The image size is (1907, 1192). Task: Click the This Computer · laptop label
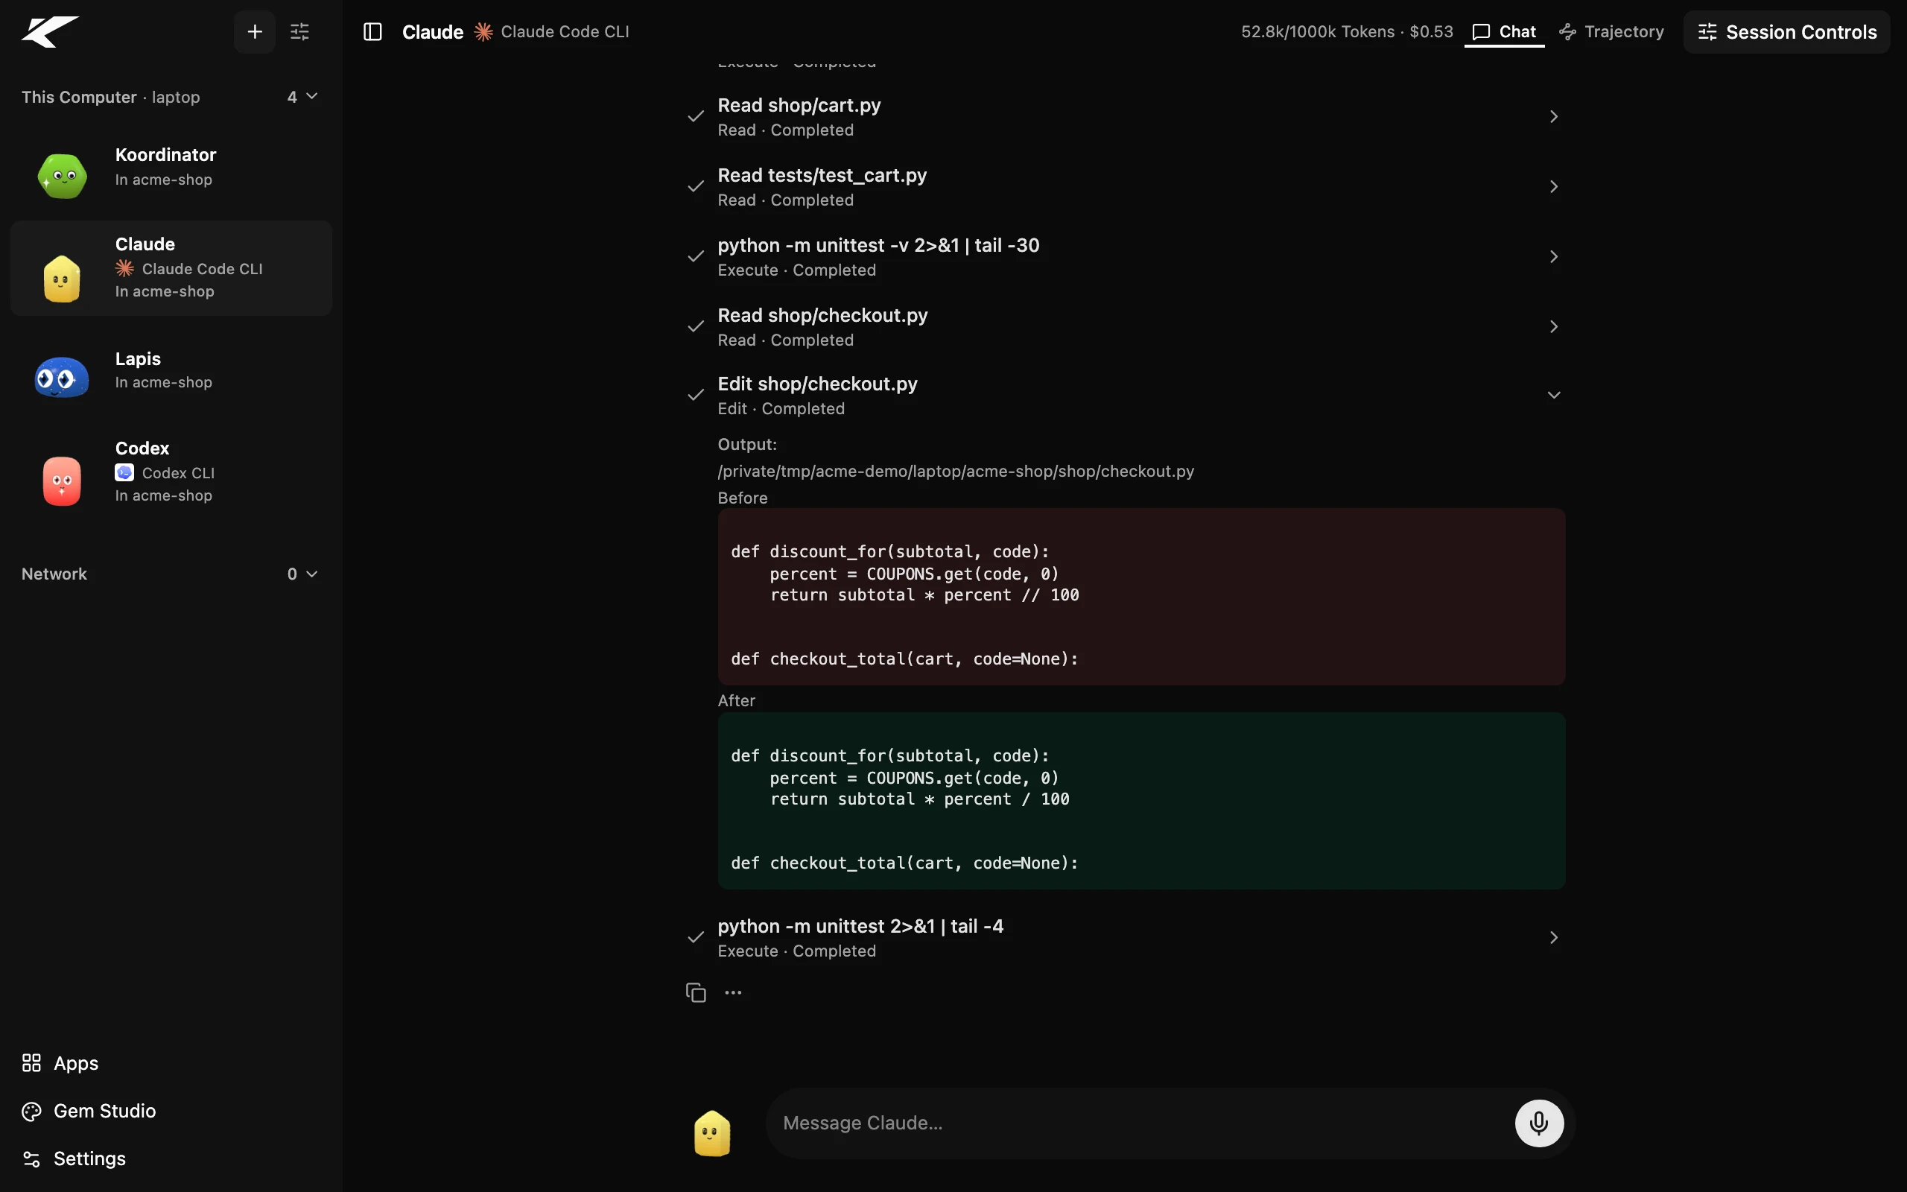110,97
